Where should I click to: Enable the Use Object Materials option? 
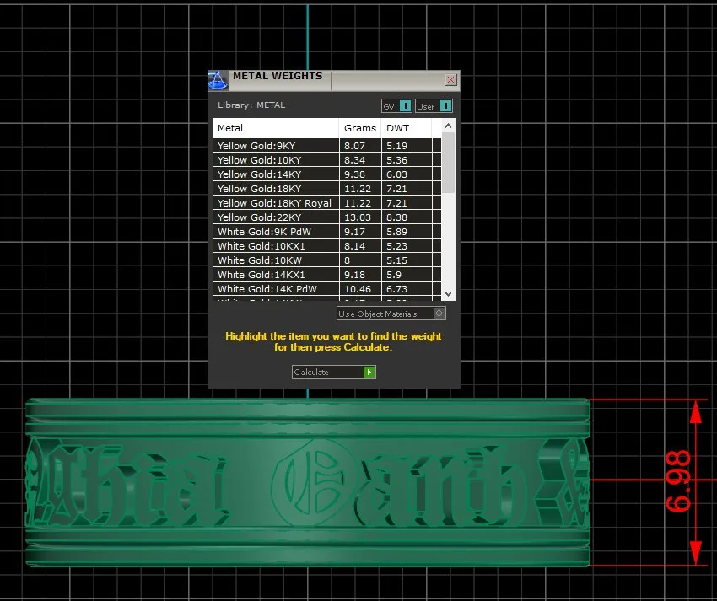pyautogui.click(x=391, y=314)
